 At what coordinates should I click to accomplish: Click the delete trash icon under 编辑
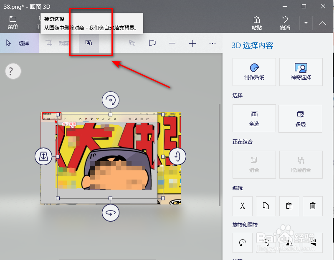[x=312, y=206]
